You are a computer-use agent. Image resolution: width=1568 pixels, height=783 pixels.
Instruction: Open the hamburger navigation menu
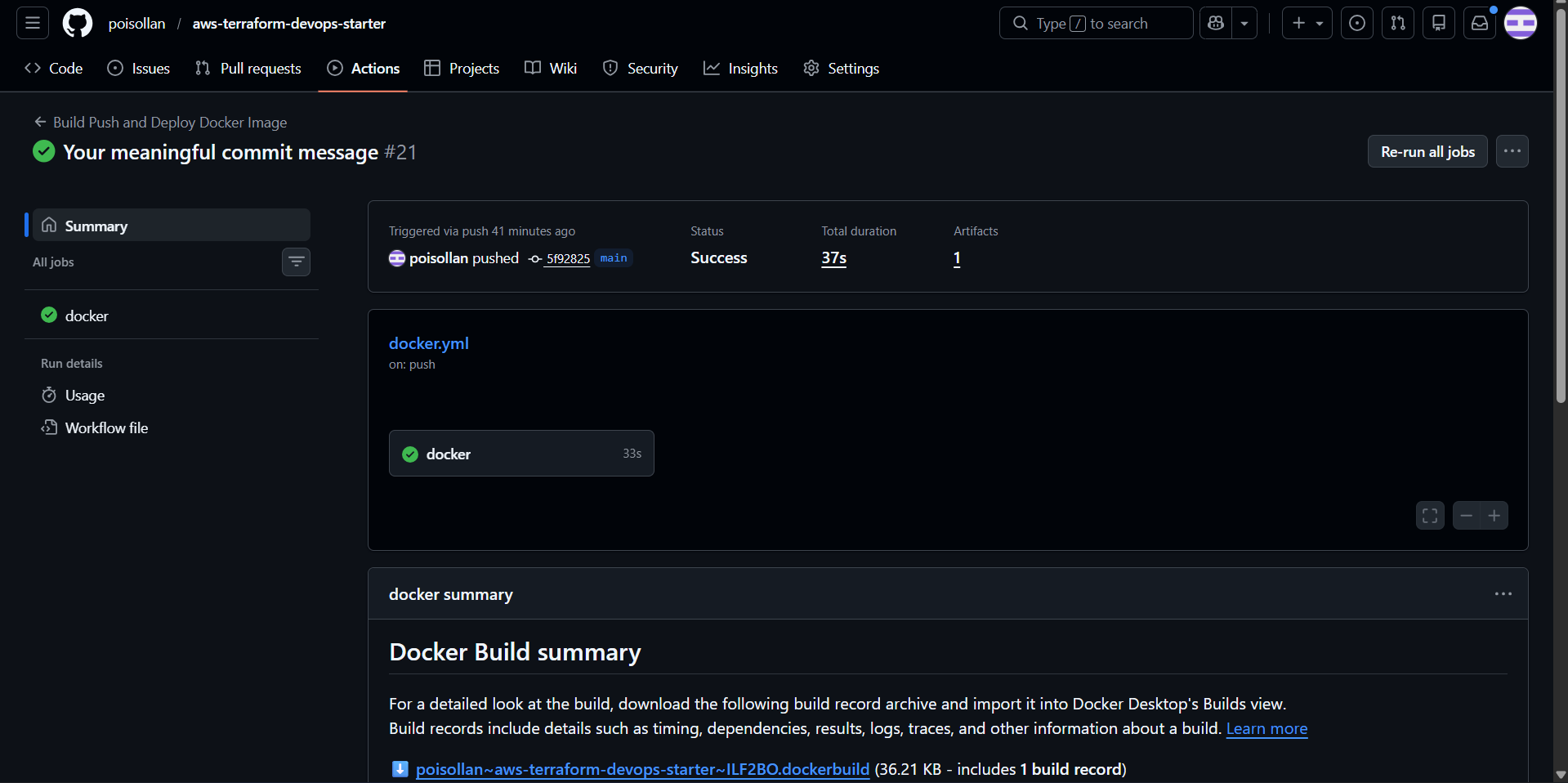coord(31,23)
